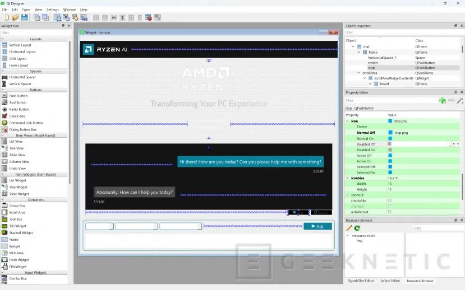
Task: Click the Bring to Front toolbar icon
Action: tap(45, 17)
